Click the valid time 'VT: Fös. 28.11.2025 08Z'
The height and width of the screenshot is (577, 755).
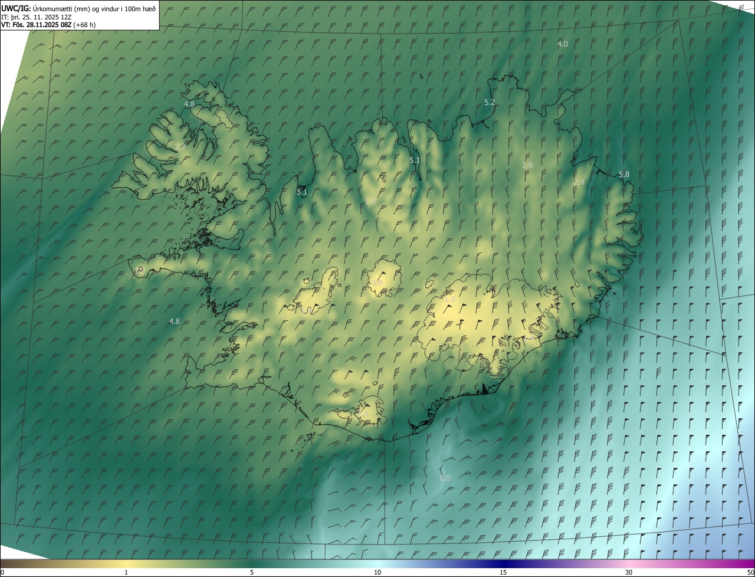tap(35, 25)
